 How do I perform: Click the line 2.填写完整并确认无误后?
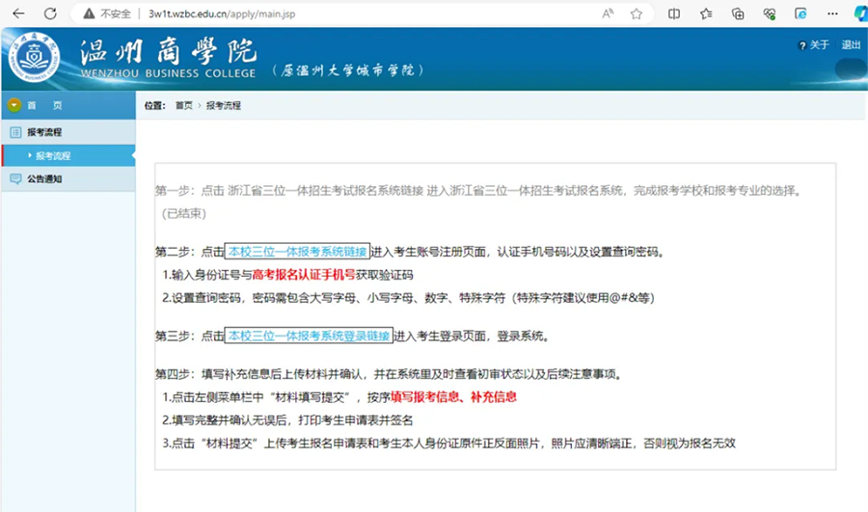click(287, 420)
